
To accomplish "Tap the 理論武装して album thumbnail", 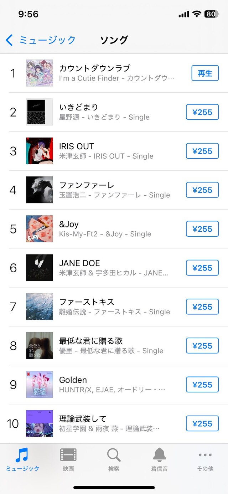I will click(x=40, y=423).
